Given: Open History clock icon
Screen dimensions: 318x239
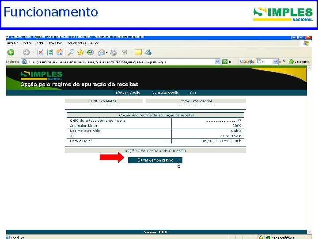Looking at the screenshot, I should tap(91, 52).
